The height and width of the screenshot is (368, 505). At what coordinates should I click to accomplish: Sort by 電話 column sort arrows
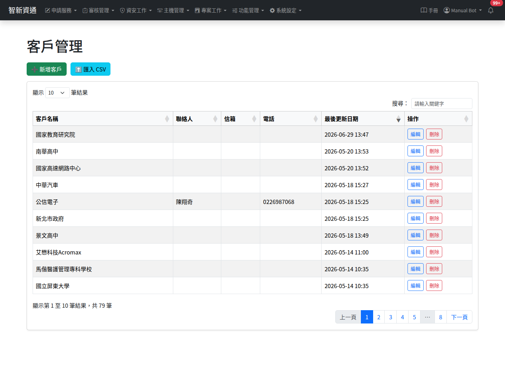tap(316, 119)
